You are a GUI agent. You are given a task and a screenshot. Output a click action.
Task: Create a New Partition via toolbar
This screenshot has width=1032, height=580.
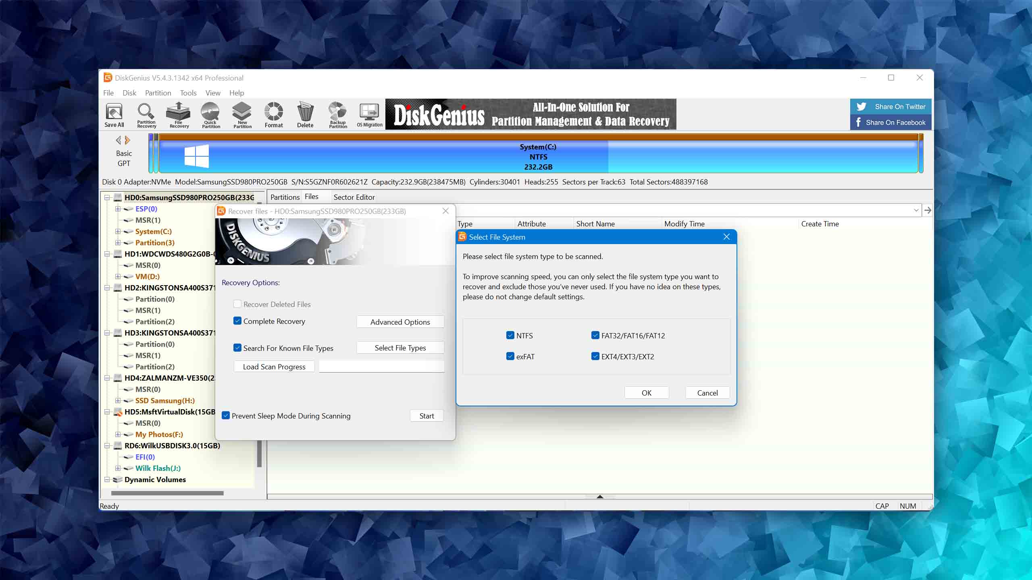pyautogui.click(x=242, y=115)
